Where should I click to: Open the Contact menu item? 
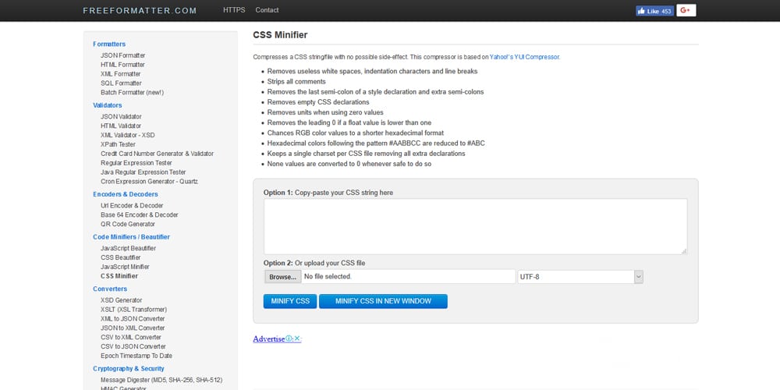[267, 10]
